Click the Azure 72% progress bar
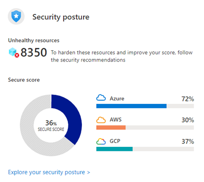Screen dimensions: 204x182 (145, 106)
